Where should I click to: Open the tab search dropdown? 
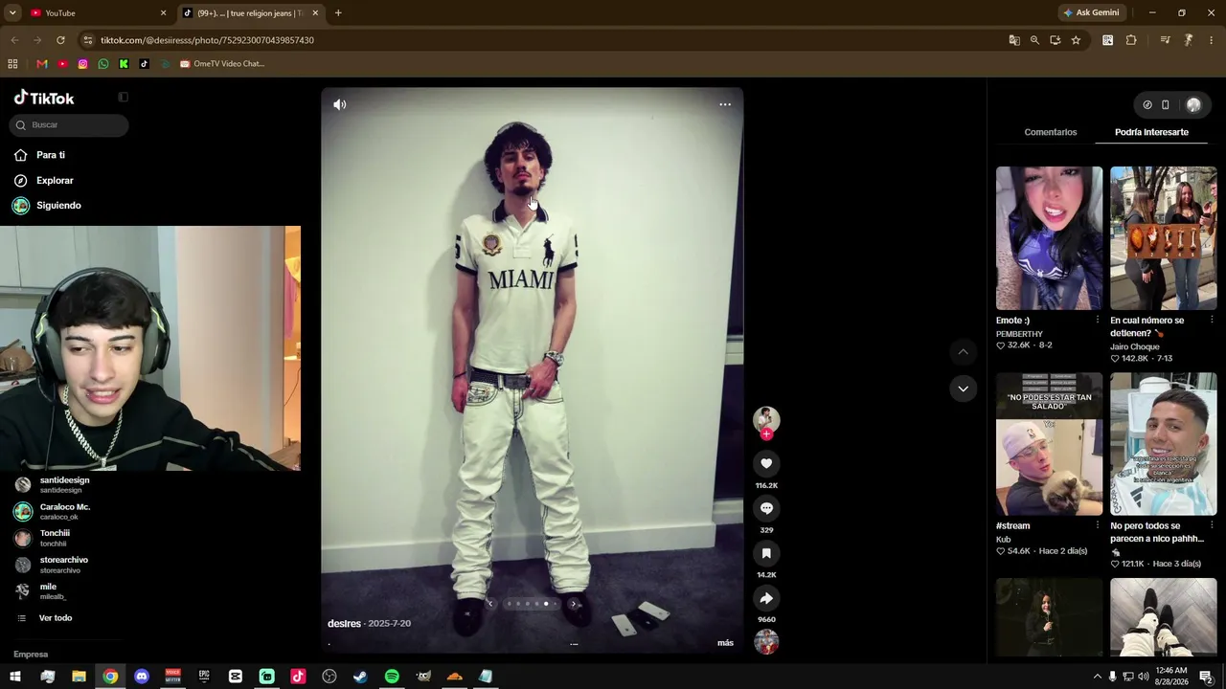click(12, 12)
